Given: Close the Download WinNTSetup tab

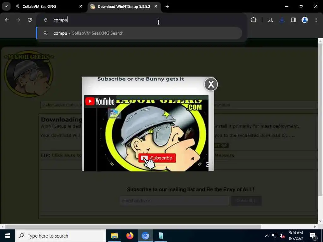Looking at the screenshot, I should [156, 6].
